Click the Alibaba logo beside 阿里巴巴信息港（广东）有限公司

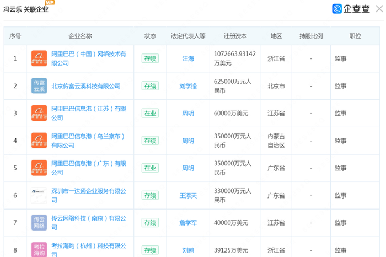point(39,168)
